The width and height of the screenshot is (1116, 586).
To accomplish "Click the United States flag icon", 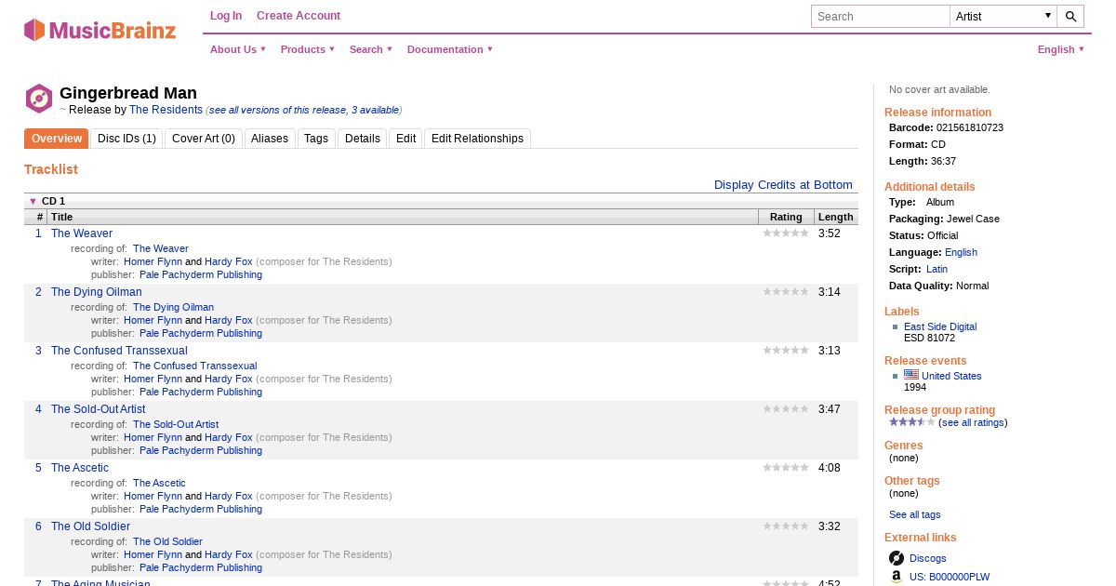I will [x=911, y=375].
